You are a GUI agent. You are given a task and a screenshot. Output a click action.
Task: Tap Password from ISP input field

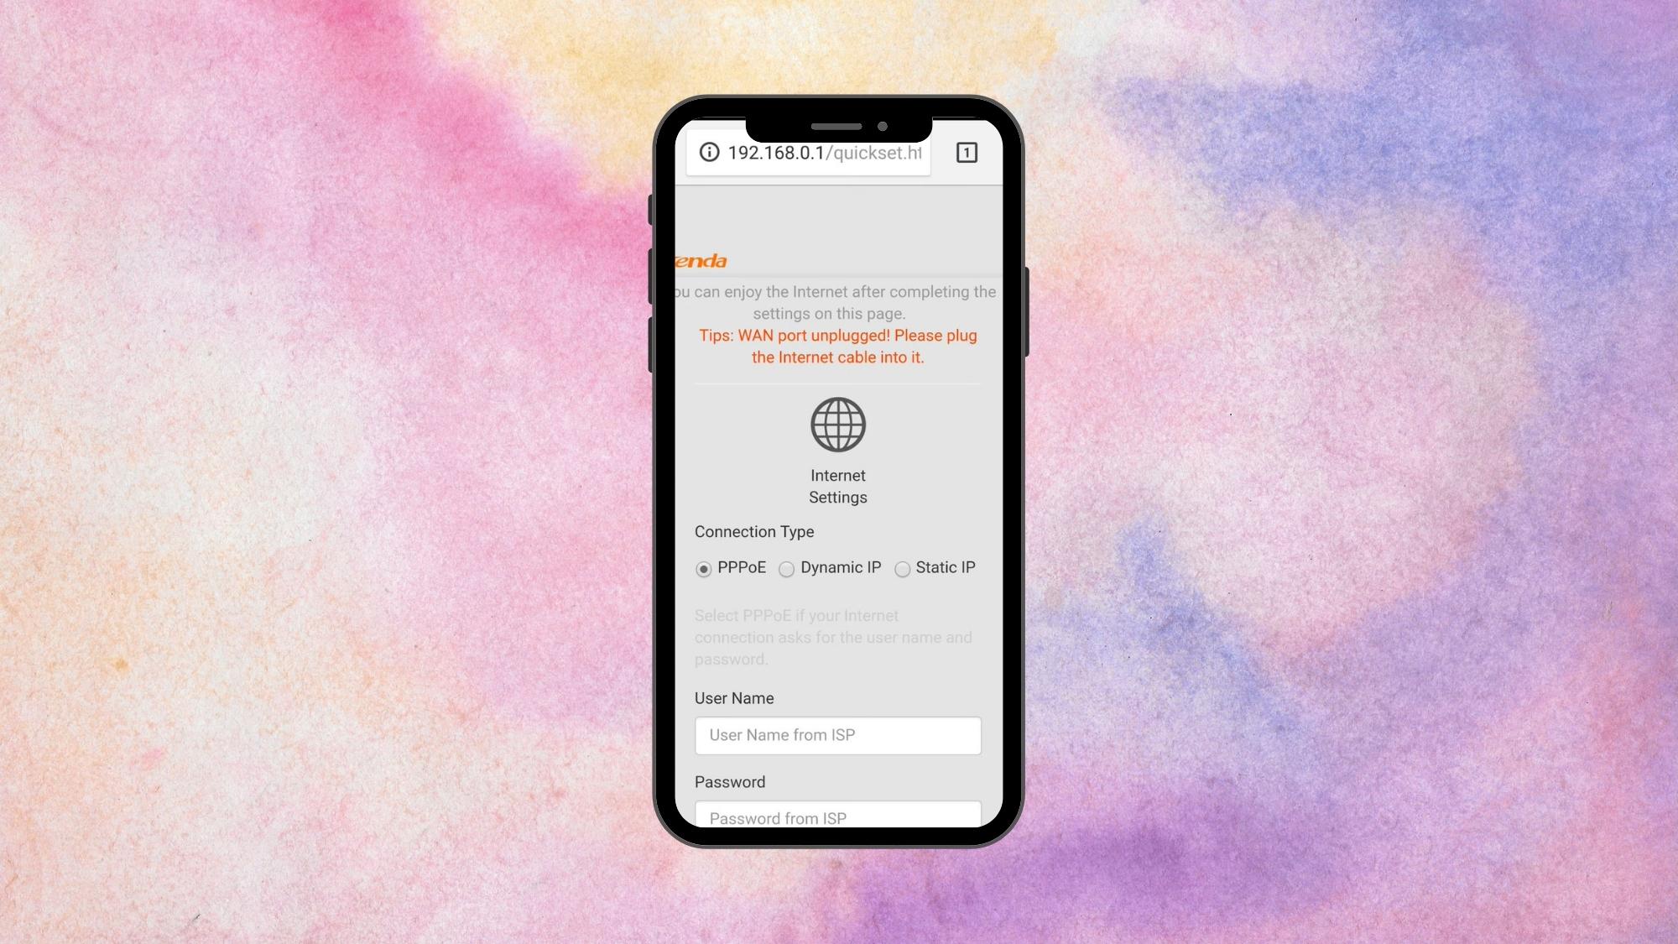[x=838, y=817]
